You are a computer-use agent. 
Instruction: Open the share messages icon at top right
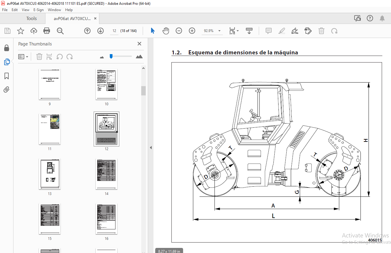(x=357, y=18)
